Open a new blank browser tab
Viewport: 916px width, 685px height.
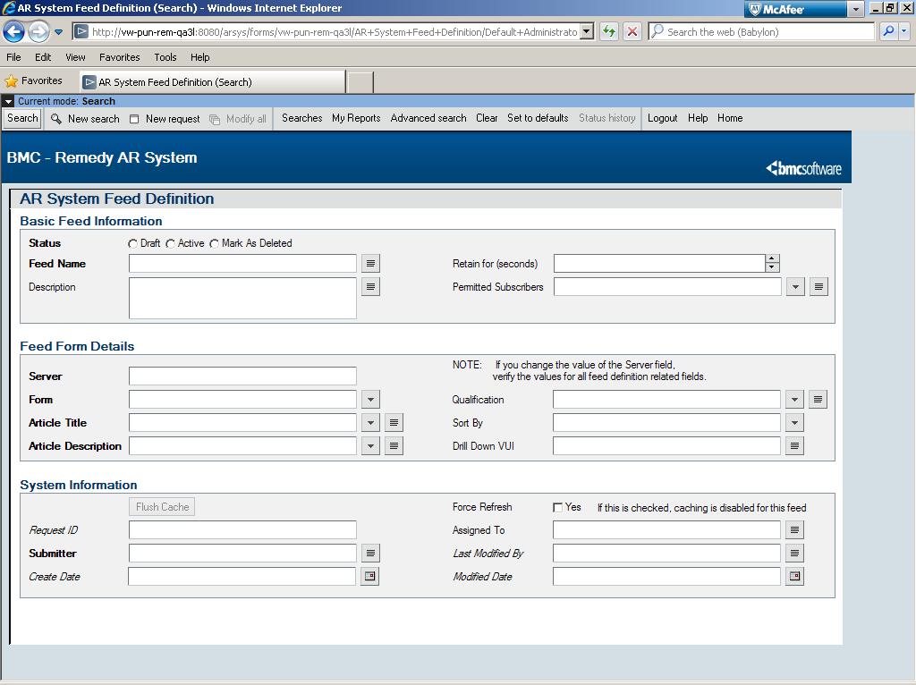pyautogui.click(x=360, y=82)
